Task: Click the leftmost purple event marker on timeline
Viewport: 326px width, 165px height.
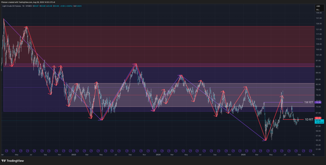Action: click(x=6, y=150)
